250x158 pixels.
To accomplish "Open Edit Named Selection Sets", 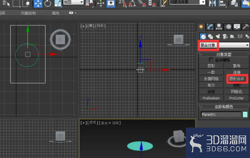I will (x=163, y=3).
